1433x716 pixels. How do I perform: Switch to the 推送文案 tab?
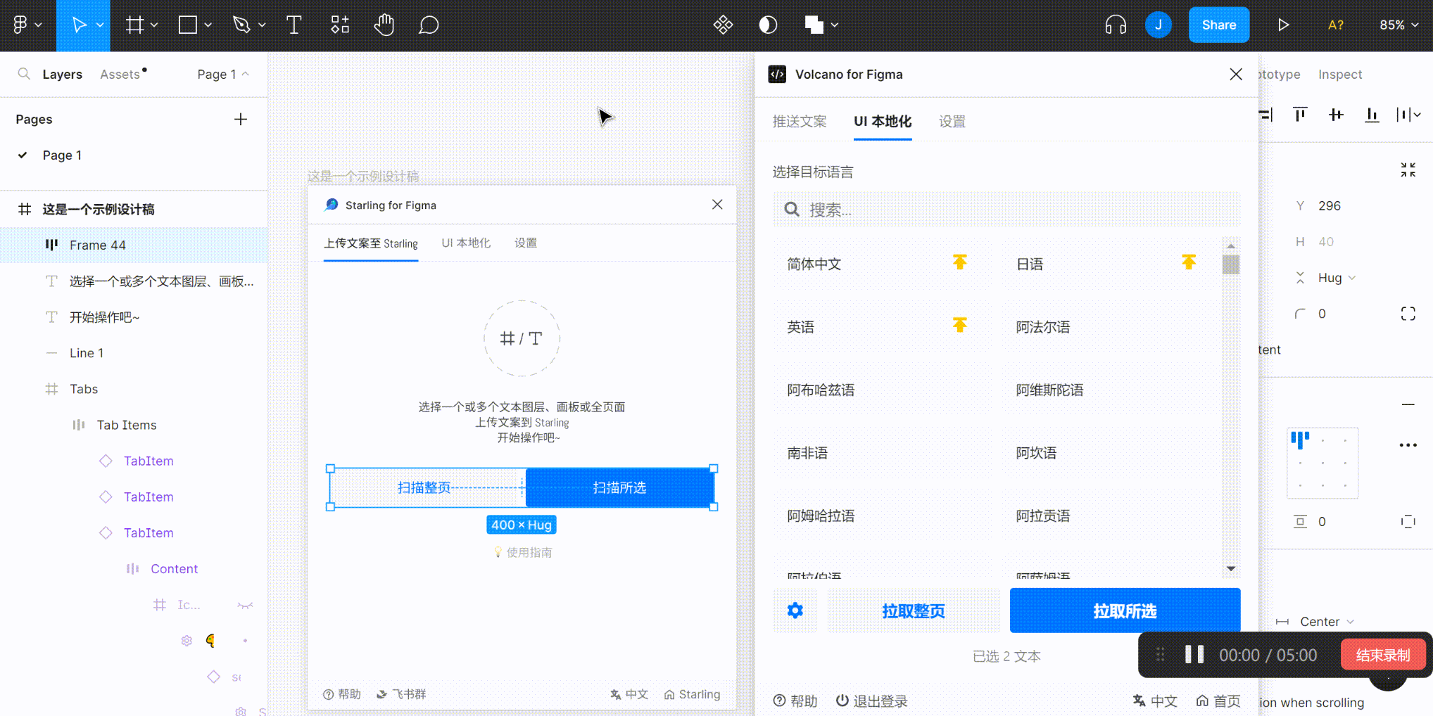coord(799,122)
